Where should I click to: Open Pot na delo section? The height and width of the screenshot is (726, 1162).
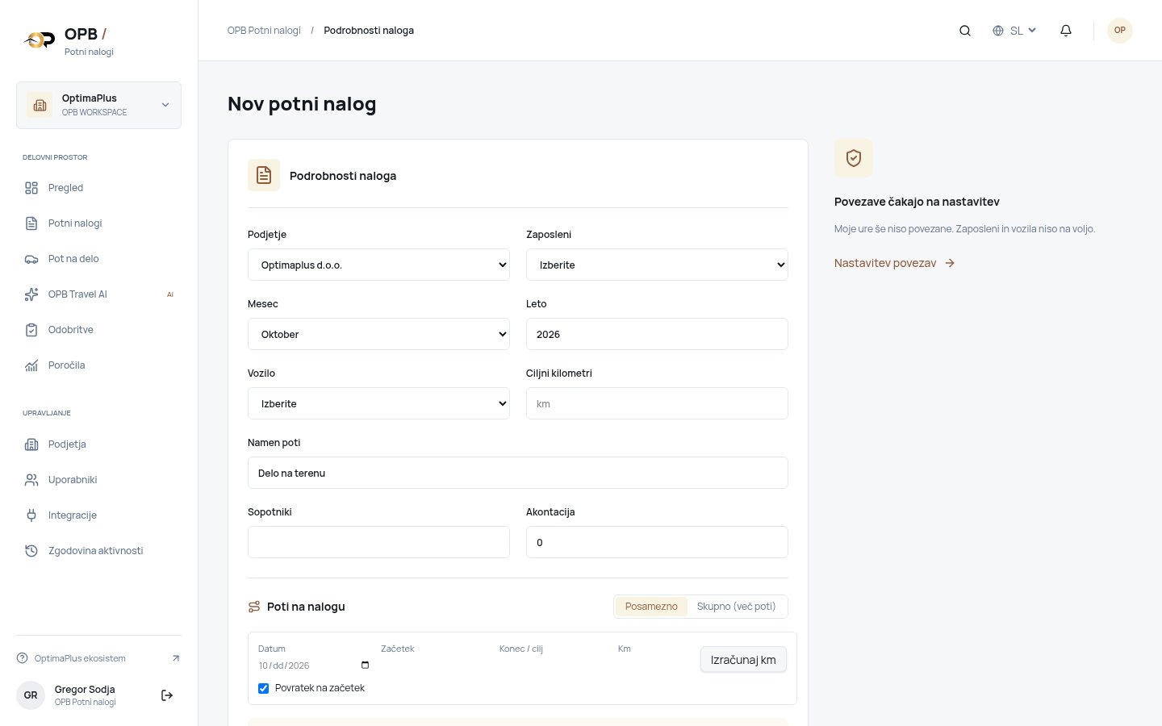(98, 259)
